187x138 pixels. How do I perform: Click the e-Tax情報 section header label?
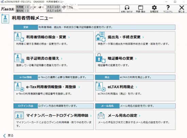[26, 77]
